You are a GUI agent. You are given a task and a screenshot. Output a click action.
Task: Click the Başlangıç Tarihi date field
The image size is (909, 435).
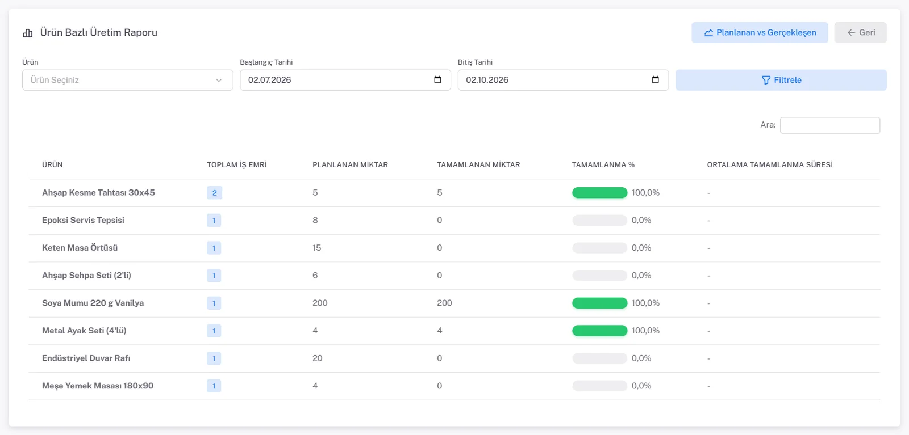pos(345,80)
